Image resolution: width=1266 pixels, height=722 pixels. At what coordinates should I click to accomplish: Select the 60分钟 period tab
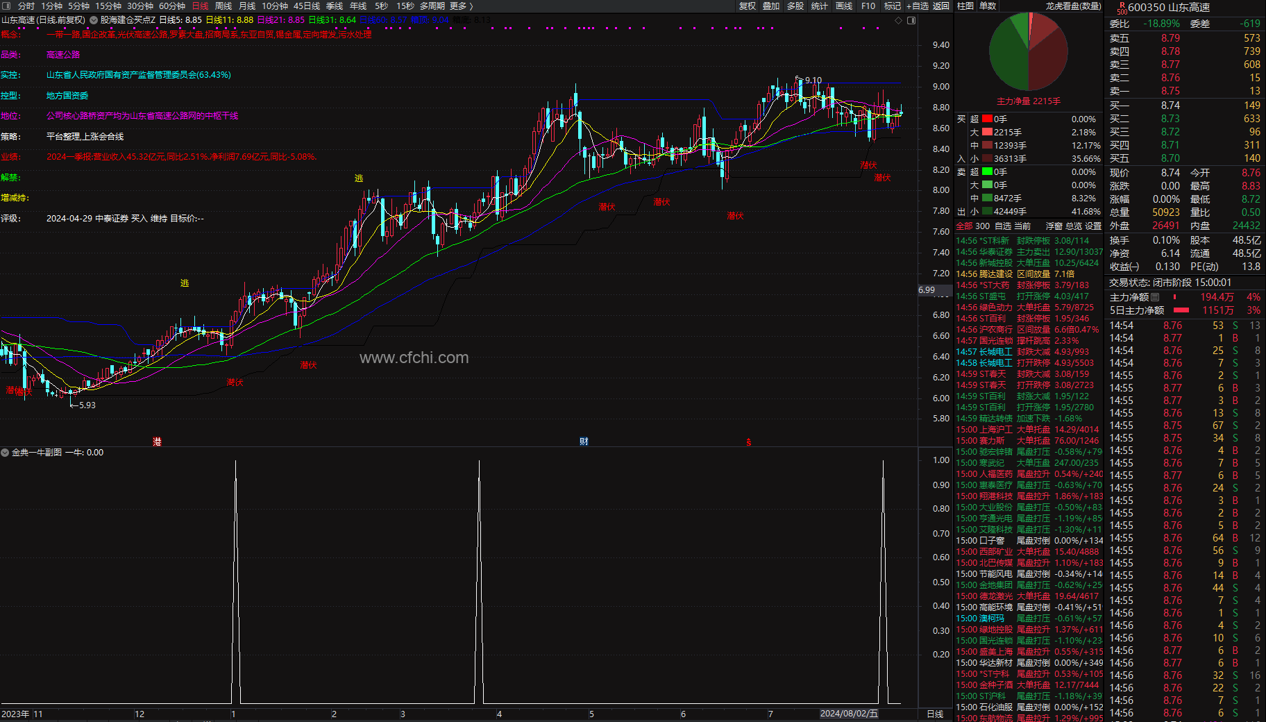coord(172,6)
